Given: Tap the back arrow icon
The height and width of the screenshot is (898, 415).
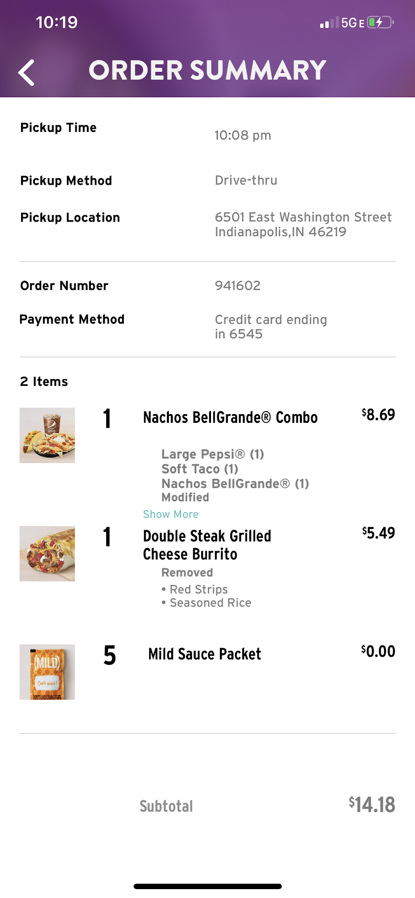Looking at the screenshot, I should point(26,72).
